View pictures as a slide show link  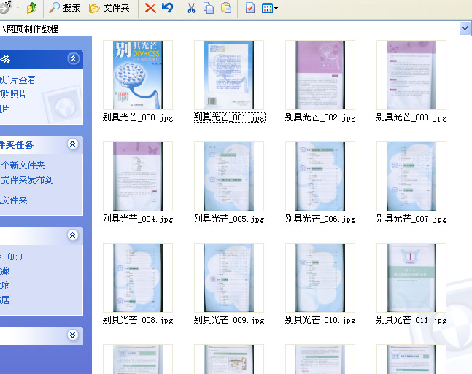point(18,80)
